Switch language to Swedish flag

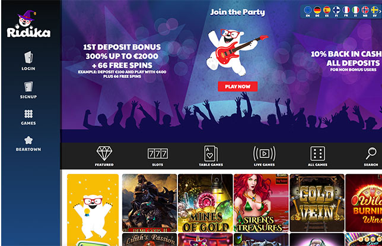[x=375, y=10]
